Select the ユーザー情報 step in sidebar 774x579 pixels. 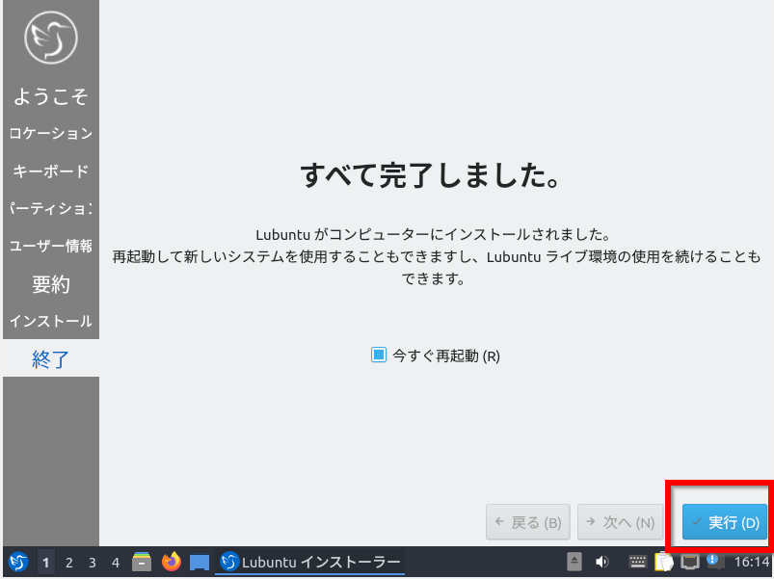pyautogui.click(x=51, y=246)
